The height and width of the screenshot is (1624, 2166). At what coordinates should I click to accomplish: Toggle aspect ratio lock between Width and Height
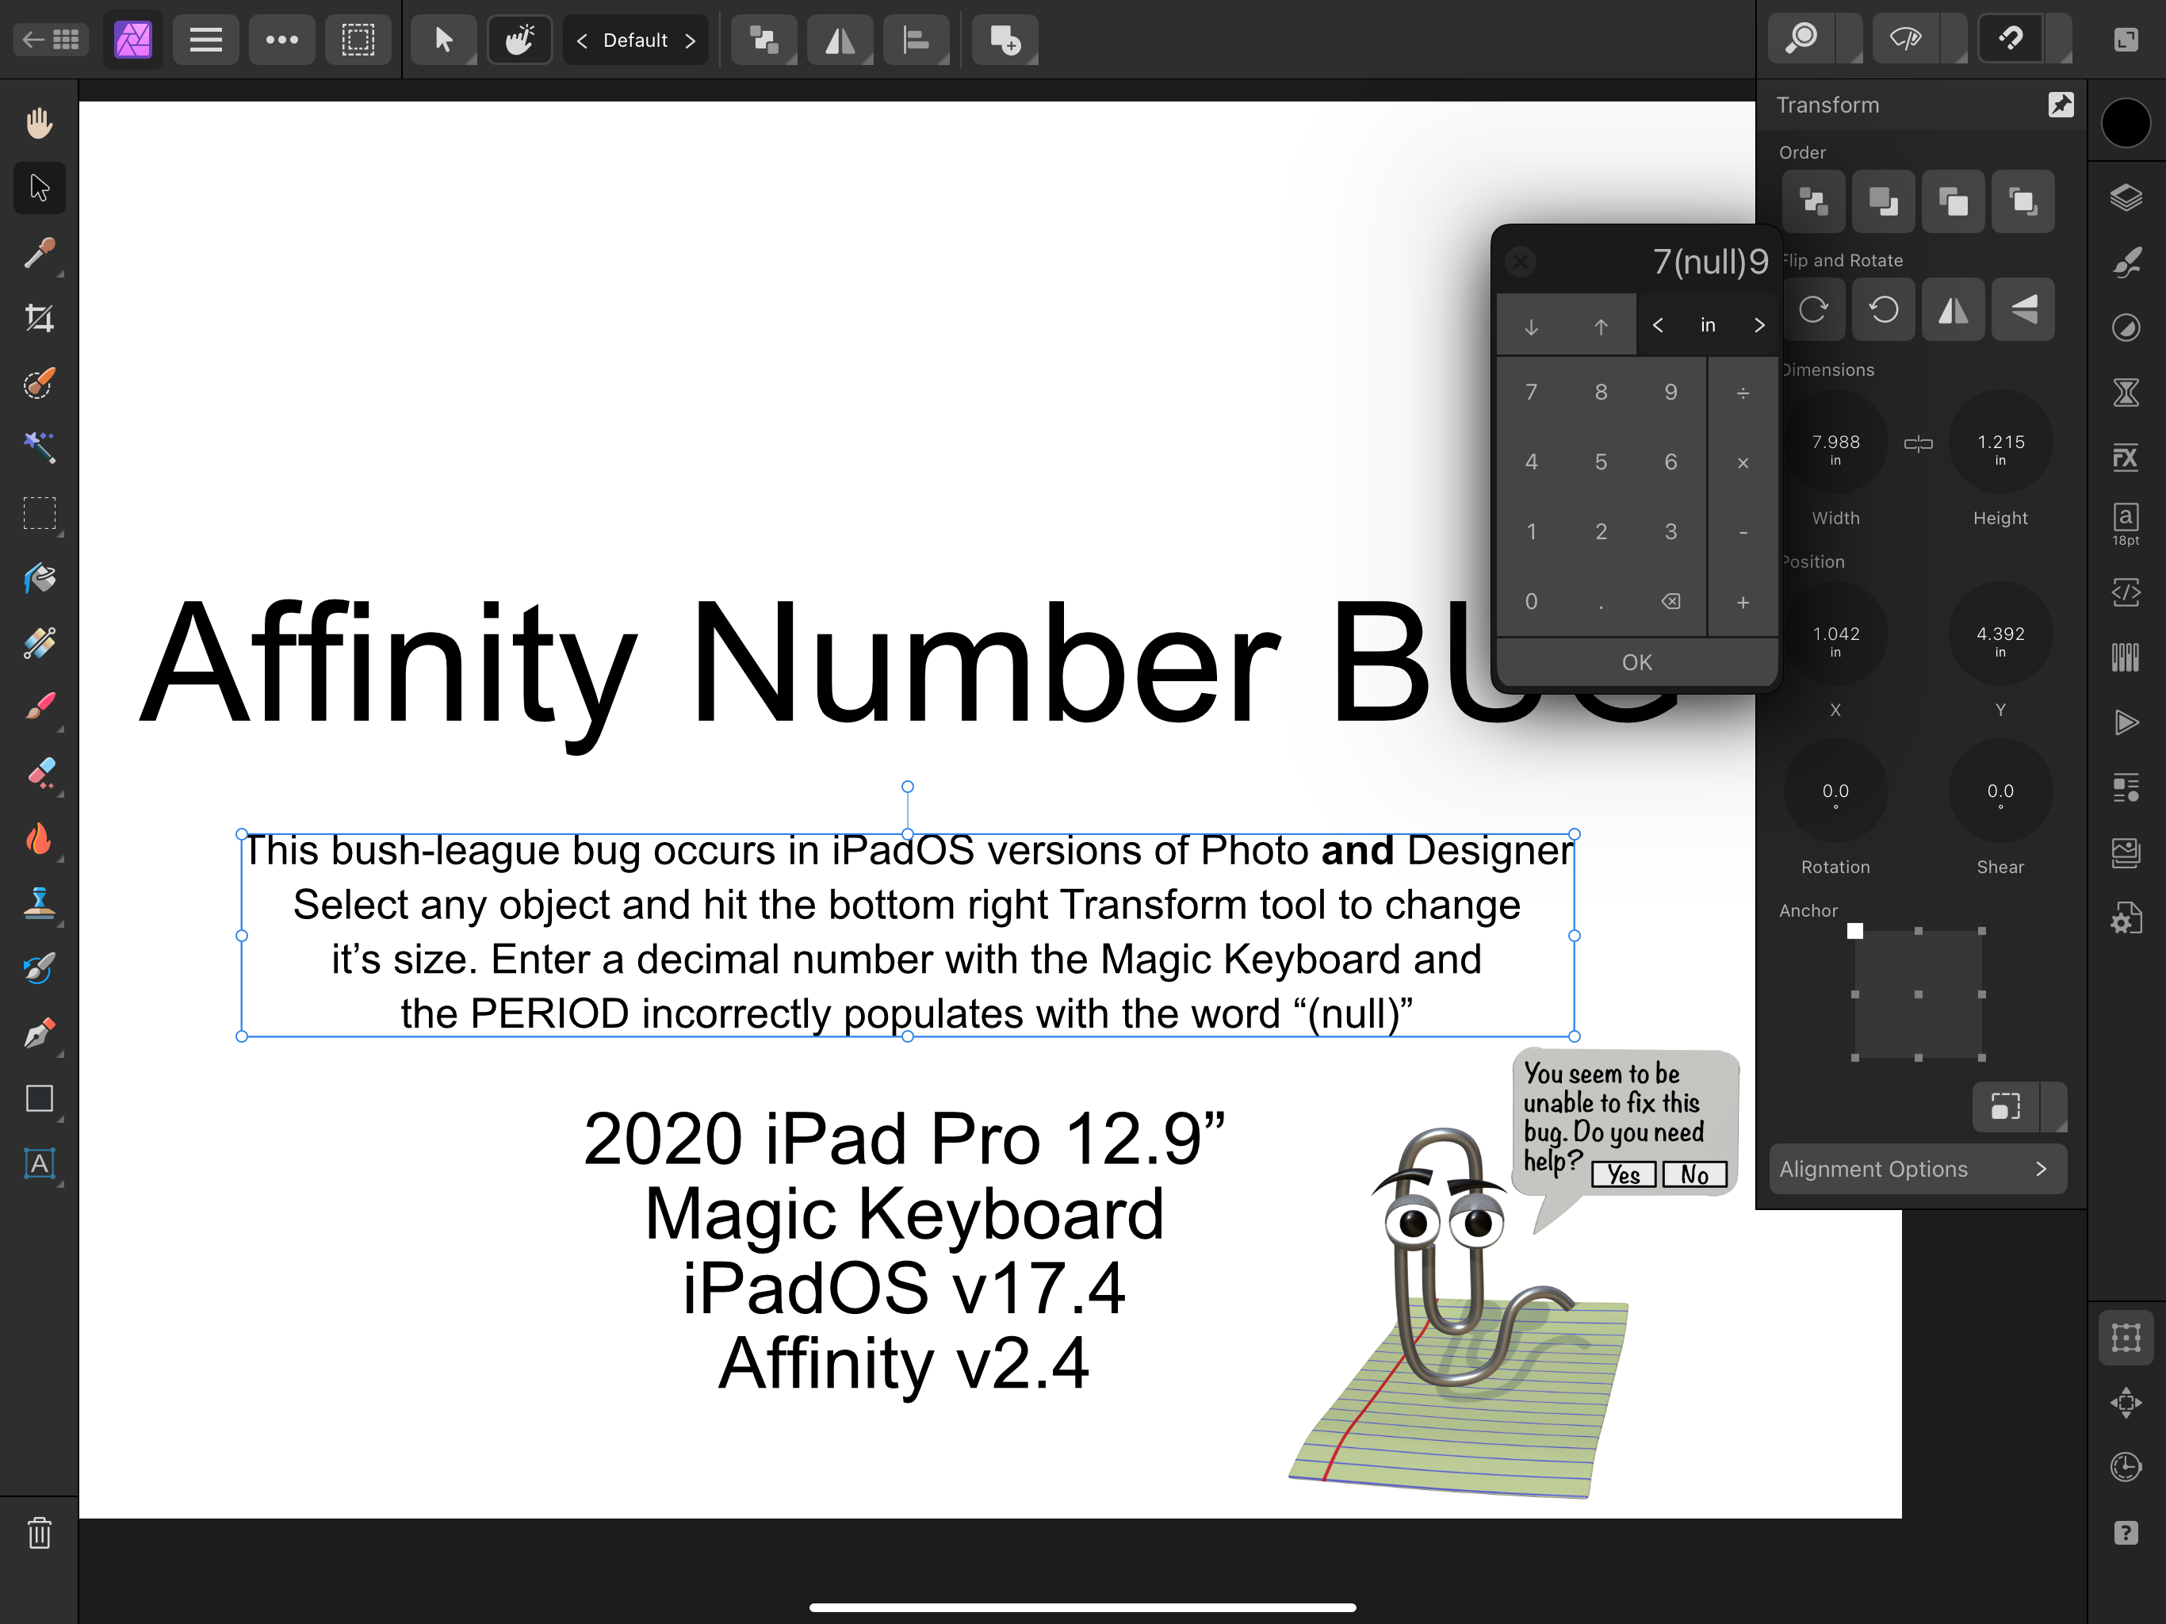(x=1919, y=444)
